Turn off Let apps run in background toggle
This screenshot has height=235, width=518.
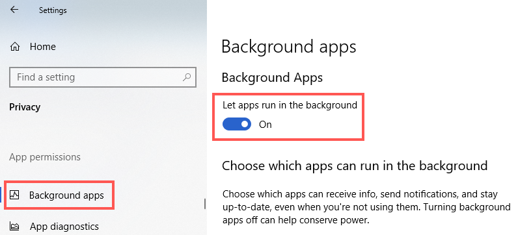pos(237,124)
